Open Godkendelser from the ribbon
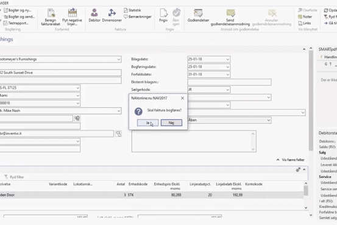Image resolution: width=337 pixels, height=225 pixels. [x=198, y=13]
